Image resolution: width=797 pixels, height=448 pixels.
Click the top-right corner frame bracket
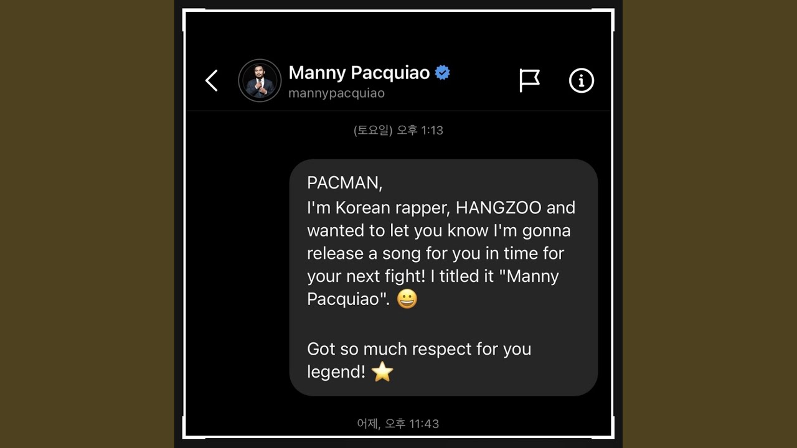point(603,19)
